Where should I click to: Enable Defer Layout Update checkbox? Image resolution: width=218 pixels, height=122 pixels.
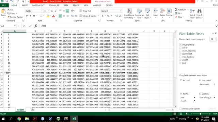point(180,109)
